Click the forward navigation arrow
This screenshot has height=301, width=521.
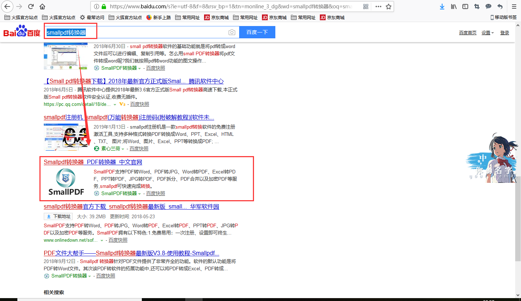coord(20,7)
